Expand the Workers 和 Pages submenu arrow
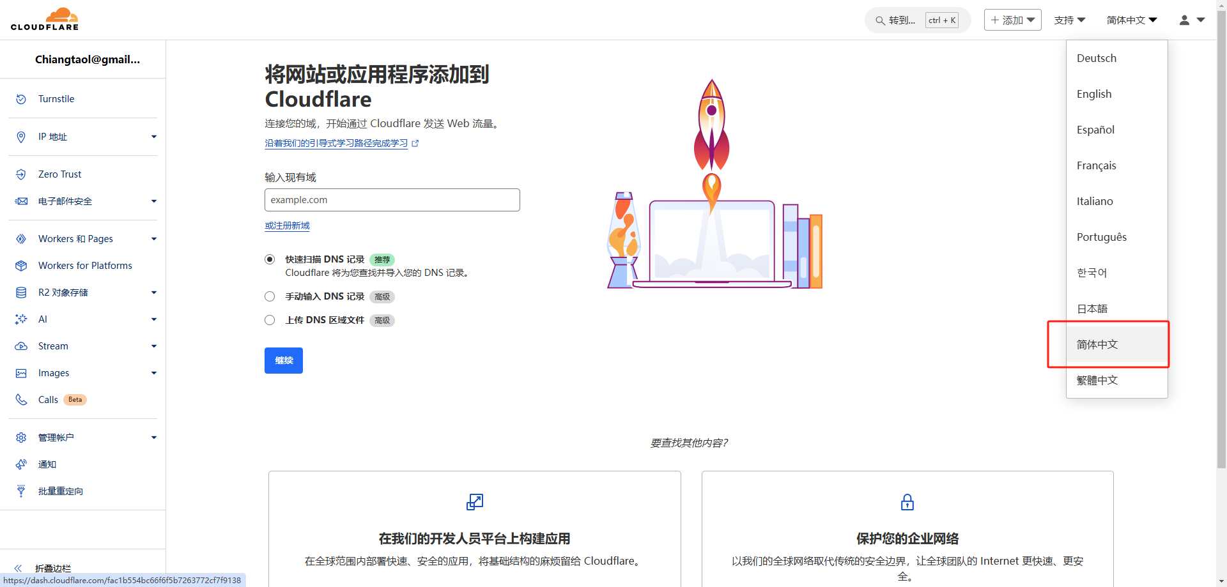Screen dimensions: 1227x587 [x=153, y=239]
